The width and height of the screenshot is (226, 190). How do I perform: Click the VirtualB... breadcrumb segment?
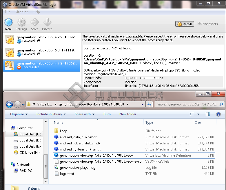pos(44,104)
